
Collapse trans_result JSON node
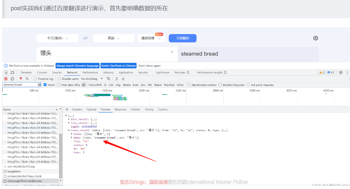tap(69, 130)
